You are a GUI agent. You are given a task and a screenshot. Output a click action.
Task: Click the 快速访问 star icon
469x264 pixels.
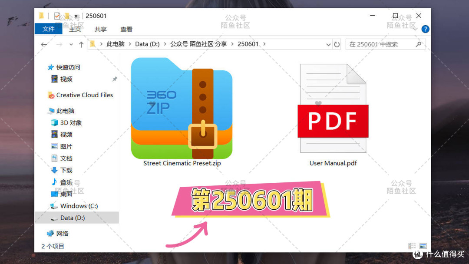(50, 67)
